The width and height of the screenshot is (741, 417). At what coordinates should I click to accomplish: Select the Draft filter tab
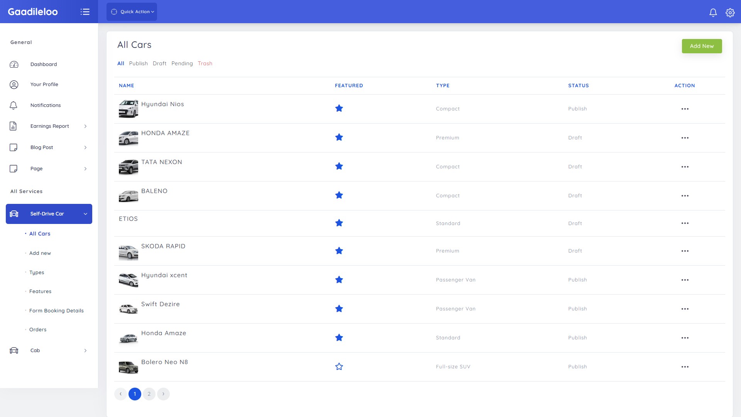(x=159, y=63)
